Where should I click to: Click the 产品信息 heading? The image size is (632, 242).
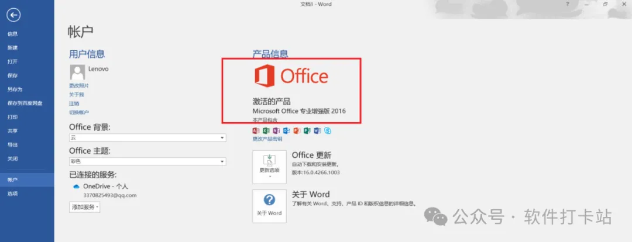(x=270, y=54)
